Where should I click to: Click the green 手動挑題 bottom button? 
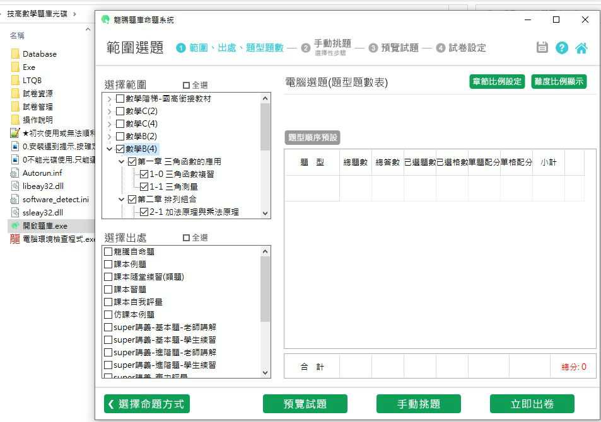coord(419,404)
